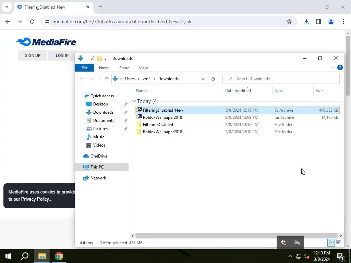Image resolution: width=351 pixels, height=263 pixels.
Task: Open Customize Quick Access Toolbar dropdown
Action: tap(106, 59)
